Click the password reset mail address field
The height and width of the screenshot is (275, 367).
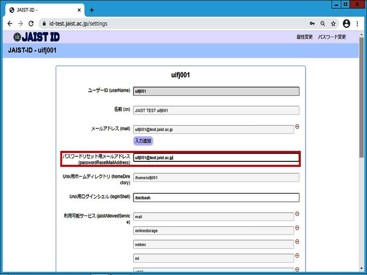[216, 158]
